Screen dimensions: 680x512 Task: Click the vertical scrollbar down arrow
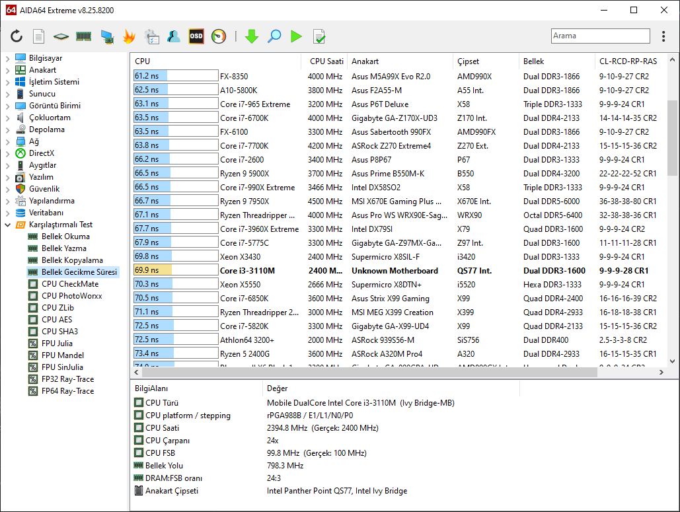coord(672,361)
